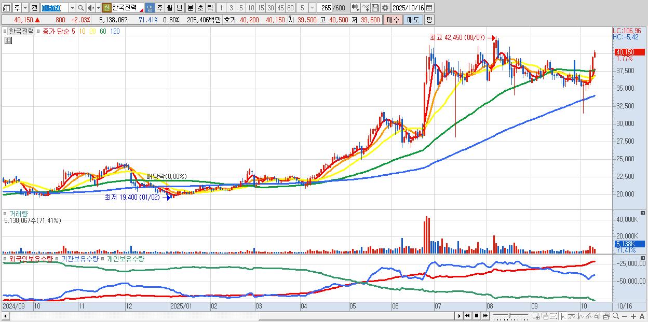Open the sound options dropdown arrow

(x=98, y=8)
